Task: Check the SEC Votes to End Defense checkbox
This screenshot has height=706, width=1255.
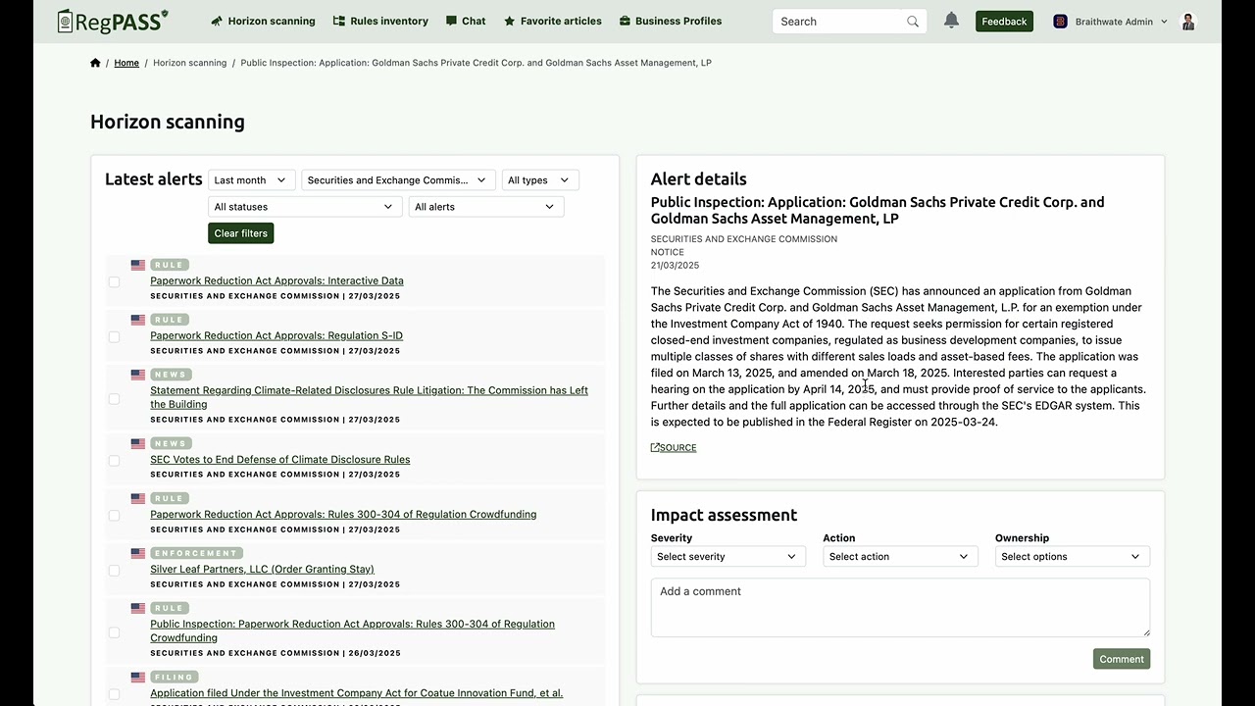Action: click(x=114, y=460)
